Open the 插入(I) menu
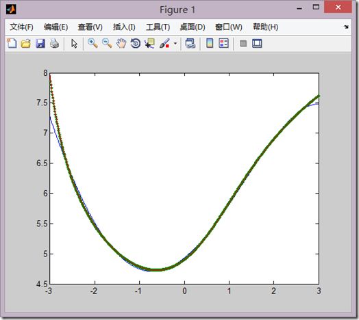This screenshot has width=359, height=320. [124, 27]
